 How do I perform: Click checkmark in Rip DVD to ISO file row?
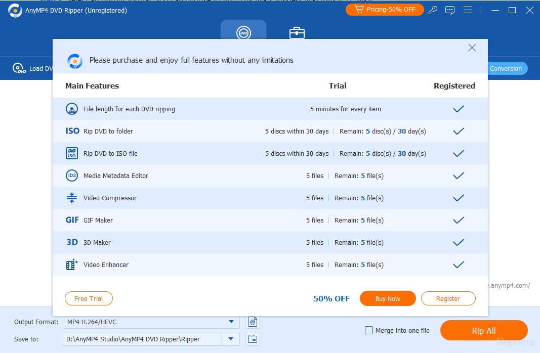(459, 153)
